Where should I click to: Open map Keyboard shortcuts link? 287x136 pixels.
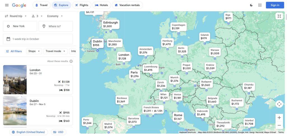tap(188, 132)
